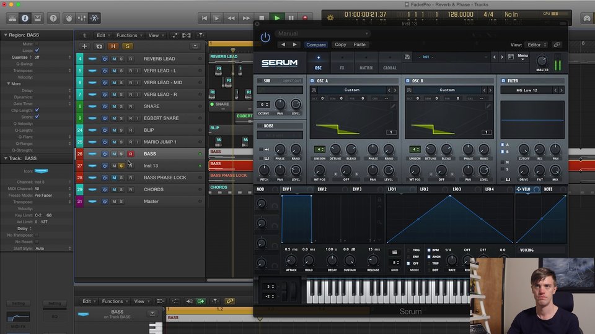Toggle the Clip Length checkbox
The height and width of the screenshot is (334, 595).
point(37,110)
